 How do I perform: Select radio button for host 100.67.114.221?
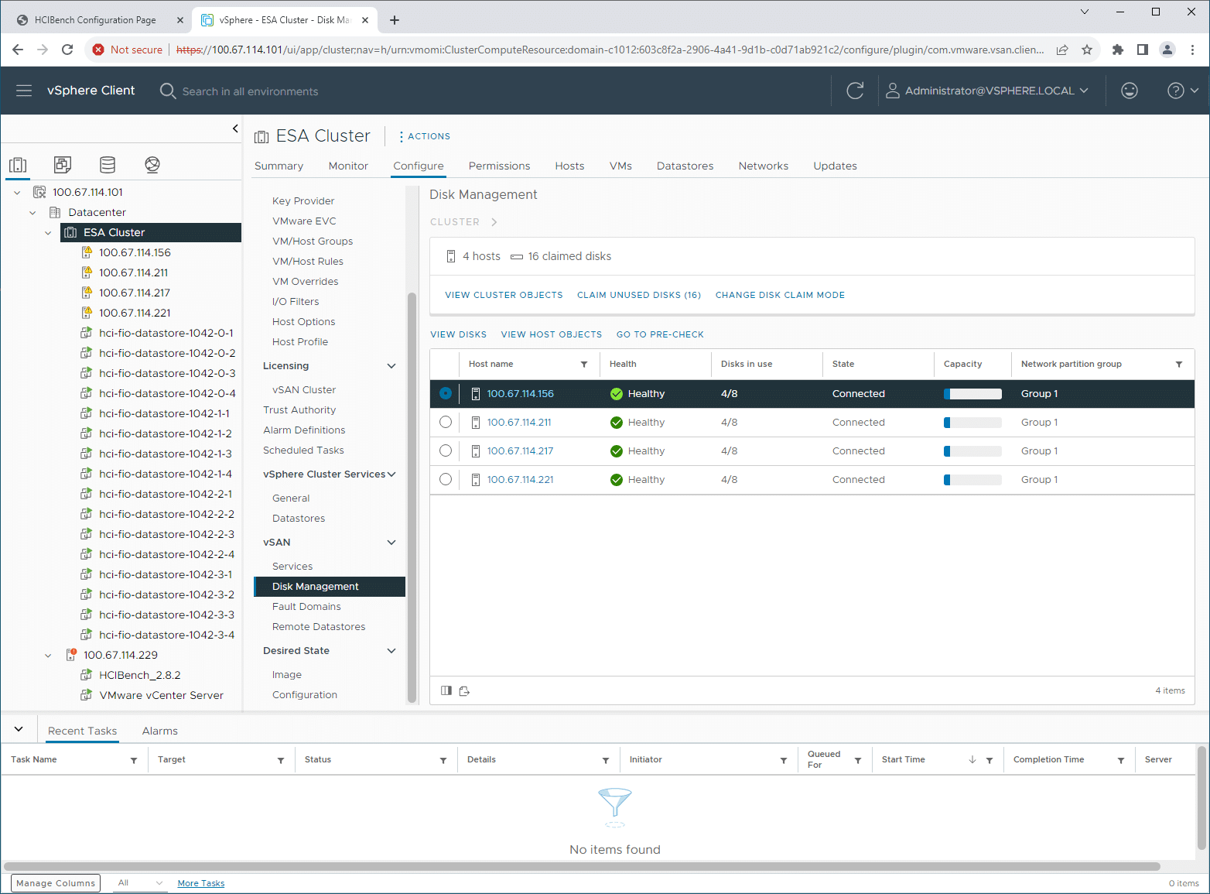tap(446, 479)
